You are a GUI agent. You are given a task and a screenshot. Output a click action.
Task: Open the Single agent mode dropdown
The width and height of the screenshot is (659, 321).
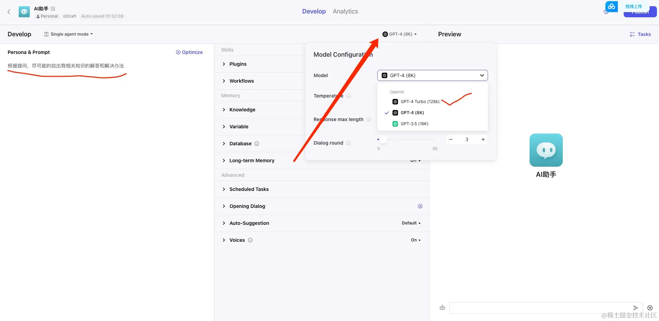[x=69, y=34]
